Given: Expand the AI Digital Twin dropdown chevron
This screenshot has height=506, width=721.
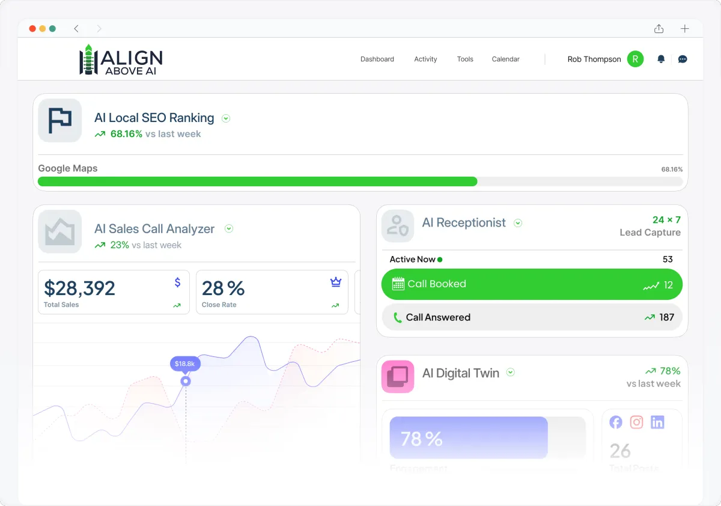Looking at the screenshot, I should click(x=511, y=373).
